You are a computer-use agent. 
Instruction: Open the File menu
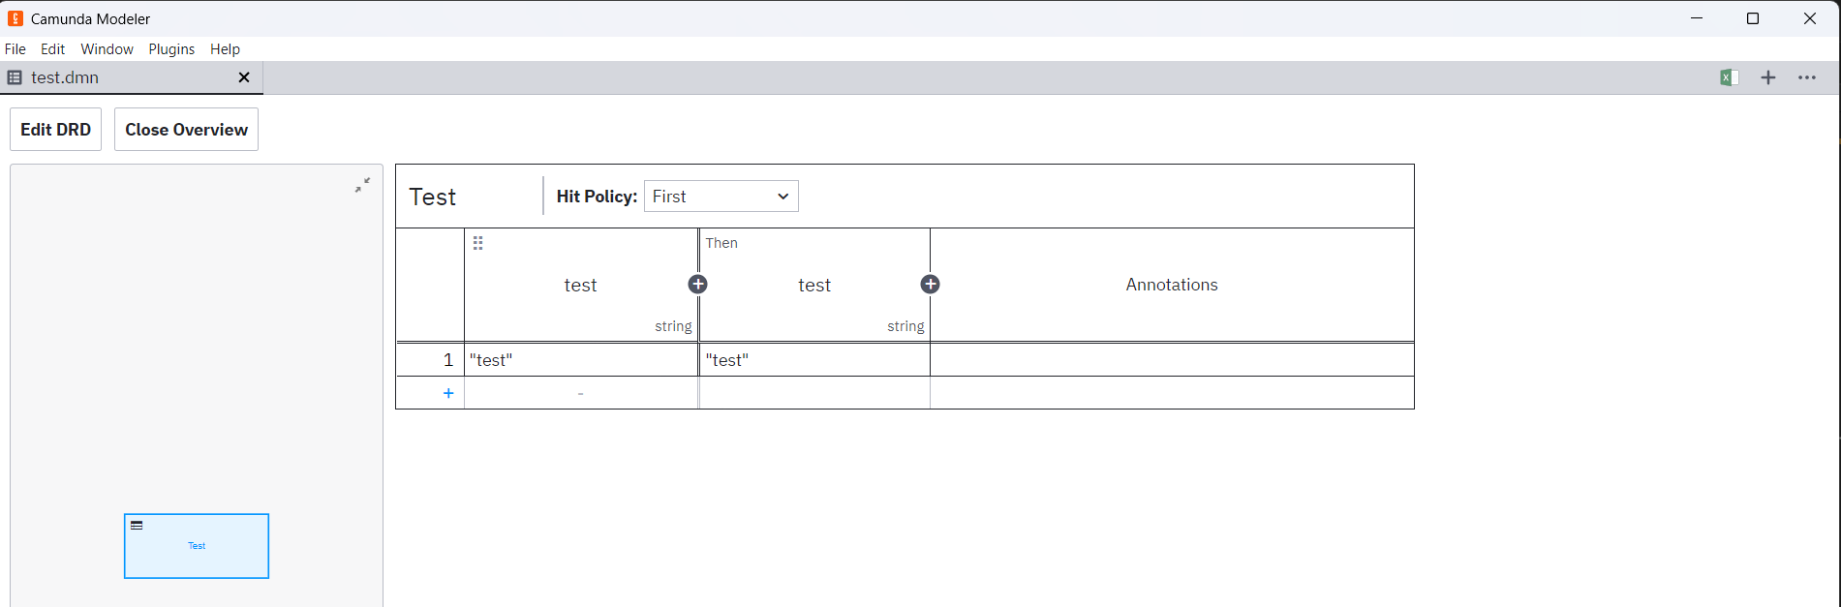coord(15,49)
